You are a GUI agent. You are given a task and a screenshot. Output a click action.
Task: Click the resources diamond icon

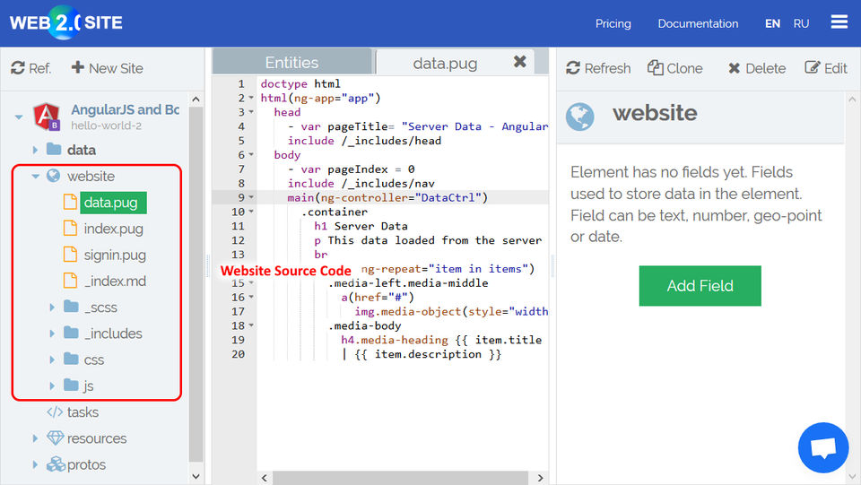[x=56, y=437]
